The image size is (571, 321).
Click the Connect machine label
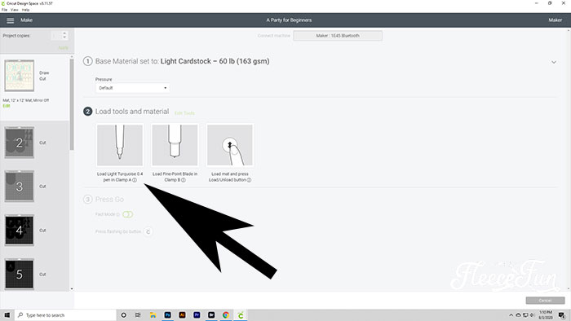click(274, 36)
